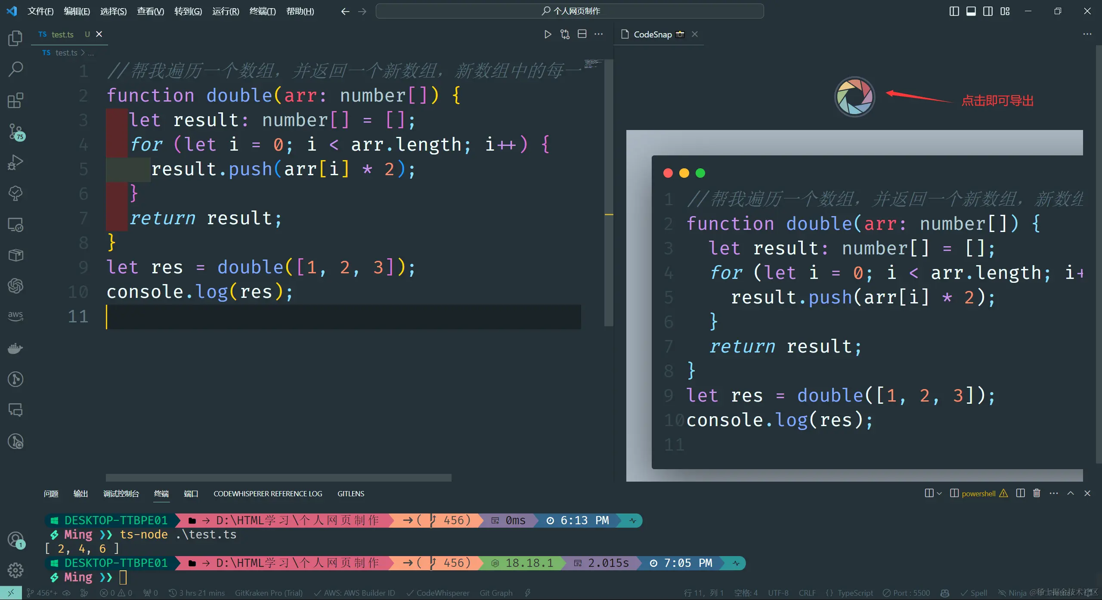Image resolution: width=1102 pixels, height=600 pixels.
Task: Open terminal panel More Actions ellipsis
Action: coord(1054,493)
